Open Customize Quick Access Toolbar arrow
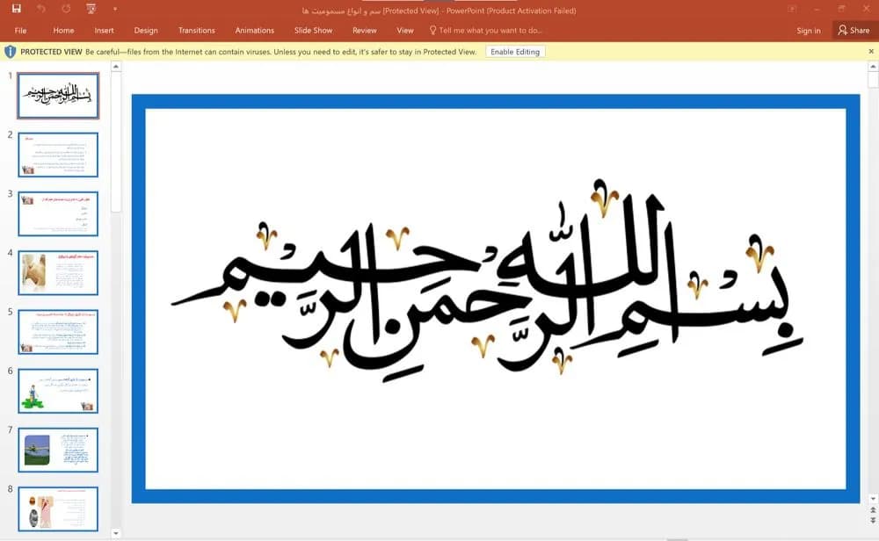 click(115, 9)
